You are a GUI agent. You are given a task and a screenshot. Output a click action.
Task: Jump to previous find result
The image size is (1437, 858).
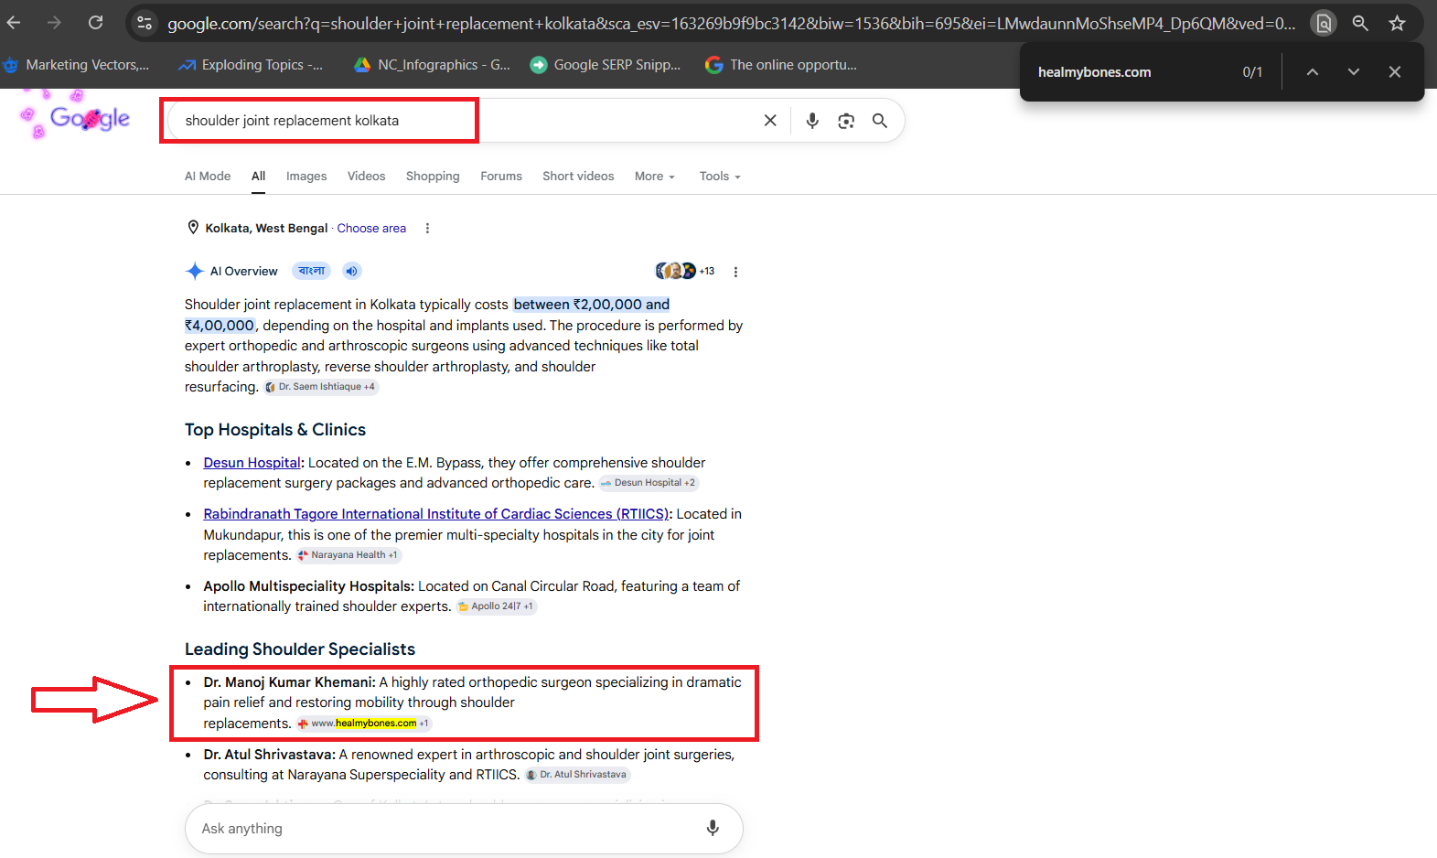[x=1312, y=71]
